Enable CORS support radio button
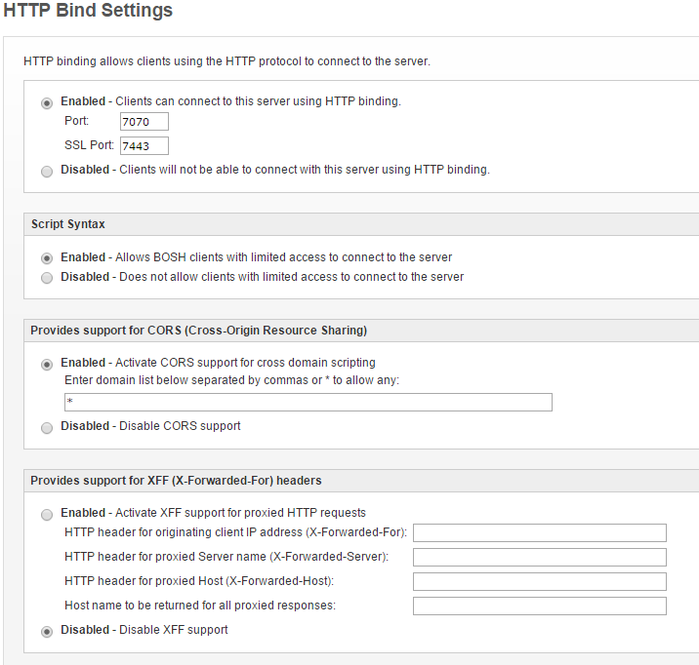 coord(47,364)
